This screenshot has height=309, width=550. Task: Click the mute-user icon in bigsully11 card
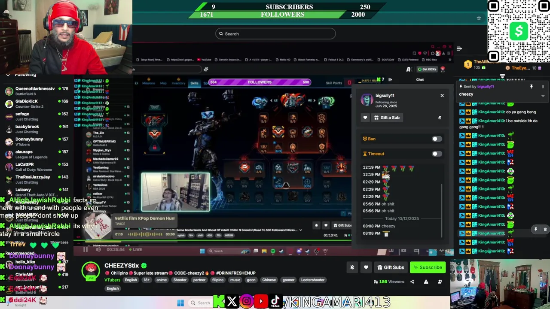click(x=440, y=118)
